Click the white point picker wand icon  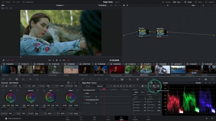coord(6,86)
